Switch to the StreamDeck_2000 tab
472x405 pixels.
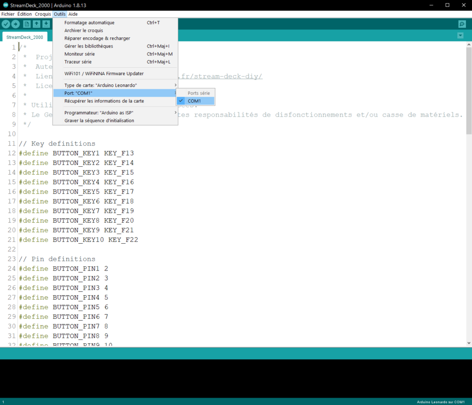[x=24, y=37]
